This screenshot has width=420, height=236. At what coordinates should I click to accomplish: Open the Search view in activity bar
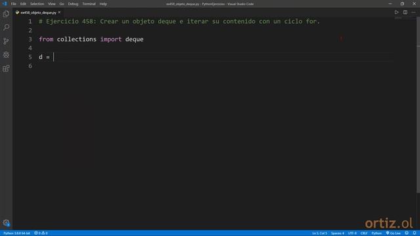6,28
